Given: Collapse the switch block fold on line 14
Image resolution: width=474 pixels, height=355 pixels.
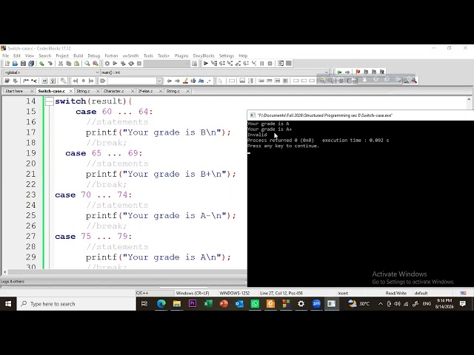Looking at the screenshot, I should tap(50, 101).
